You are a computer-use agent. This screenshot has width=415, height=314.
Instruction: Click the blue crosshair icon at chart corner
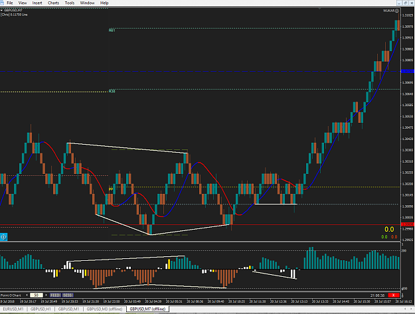(3, 237)
